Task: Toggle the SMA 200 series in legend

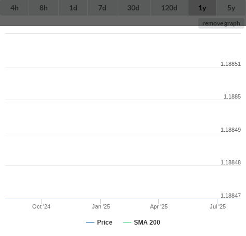Action: tap(147, 223)
